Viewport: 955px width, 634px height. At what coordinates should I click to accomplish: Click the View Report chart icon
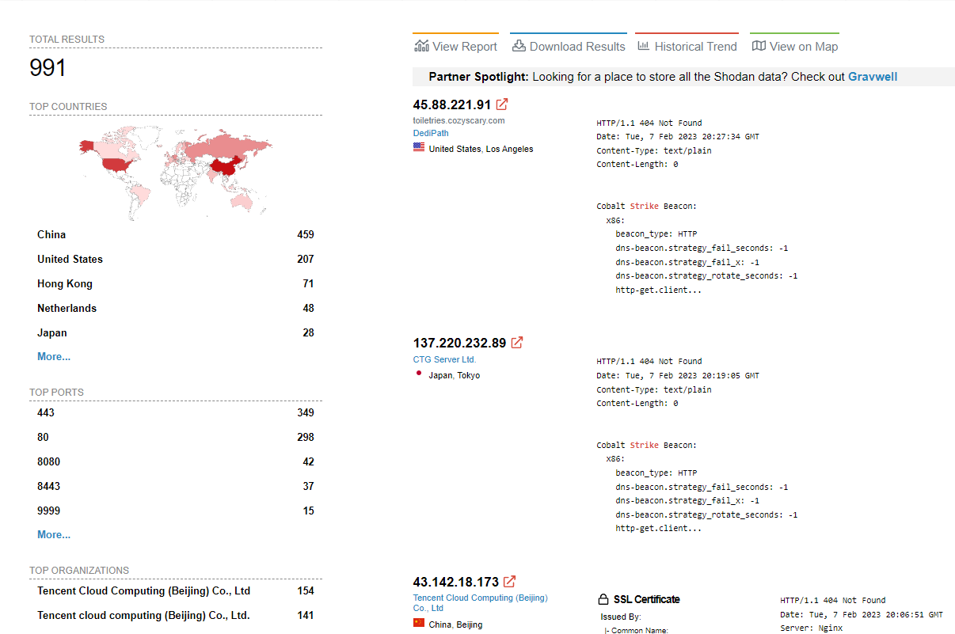coord(421,46)
